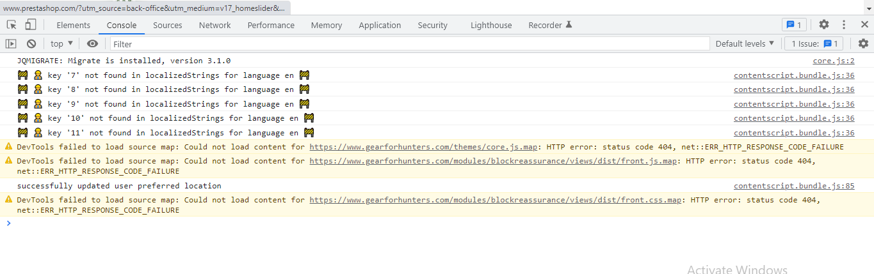This screenshot has height=274, width=874.
Task: Open console settings gear icon
Action: tap(863, 43)
